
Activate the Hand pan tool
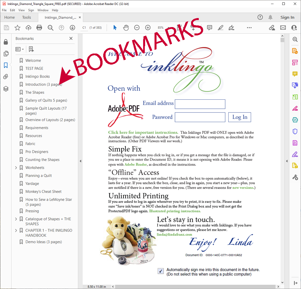pos(126,28)
